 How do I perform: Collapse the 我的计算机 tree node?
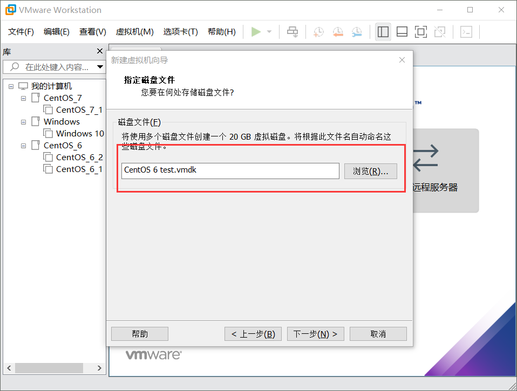point(11,86)
